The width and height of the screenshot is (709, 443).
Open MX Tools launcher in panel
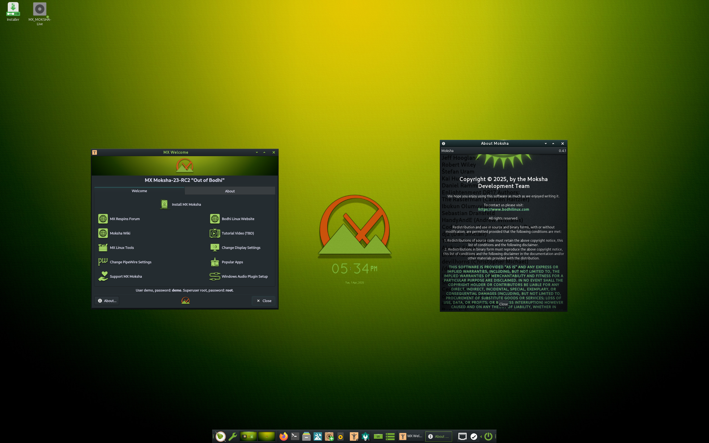318,436
